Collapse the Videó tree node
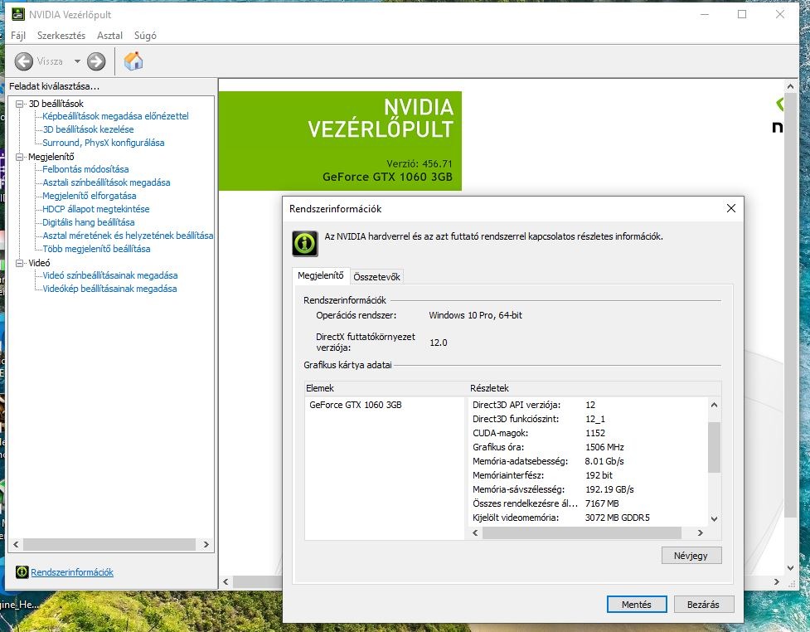Viewport: 810px width, 632px height. pos(20,263)
